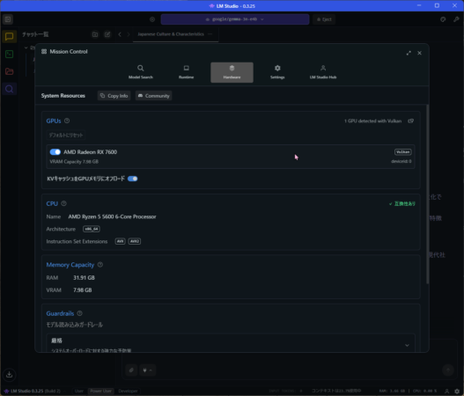Image resolution: width=464 pixels, height=396 pixels.
Task: Open the Developer terminal icon in sidebar
Action: point(9,55)
